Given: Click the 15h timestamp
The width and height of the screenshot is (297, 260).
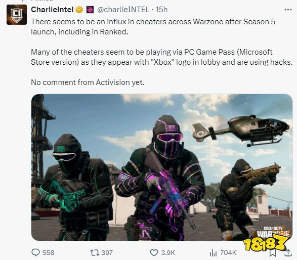Looking at the screenshot, I should pos(161,10).
